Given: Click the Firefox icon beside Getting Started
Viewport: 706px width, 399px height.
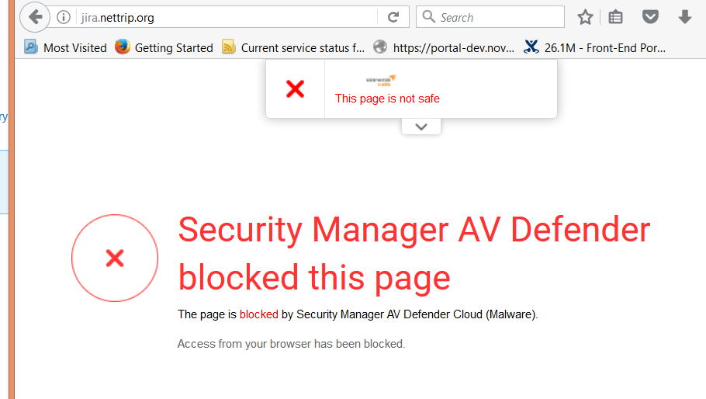Looking at the screenshot, I should pyautogui.click(x=122, y=47).
